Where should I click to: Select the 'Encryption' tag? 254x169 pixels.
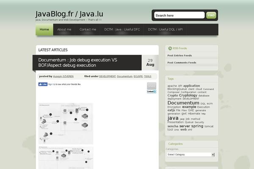coord(174,107)
